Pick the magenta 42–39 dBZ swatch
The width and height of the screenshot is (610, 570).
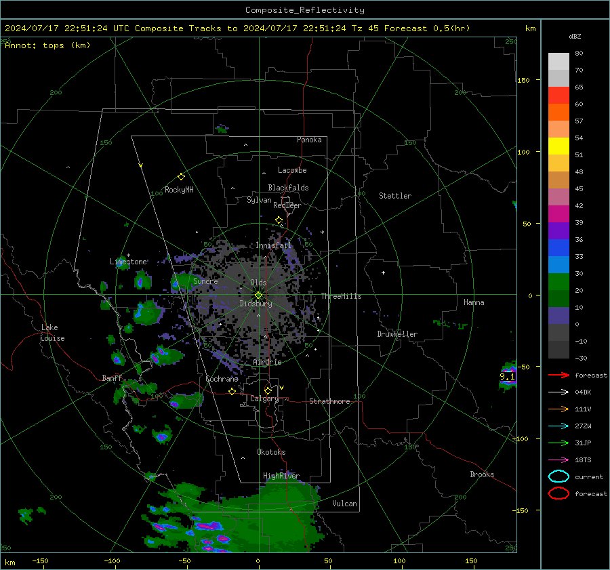click(558, 214)
